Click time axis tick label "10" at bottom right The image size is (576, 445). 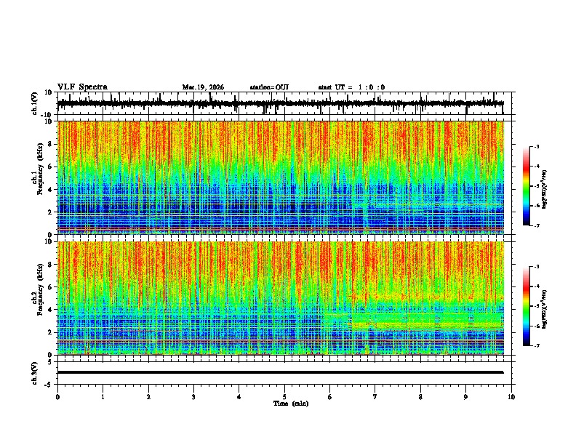click(x=511, y=397)
